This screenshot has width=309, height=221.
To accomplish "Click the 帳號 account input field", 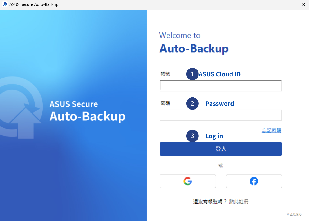I will [221, 86].
